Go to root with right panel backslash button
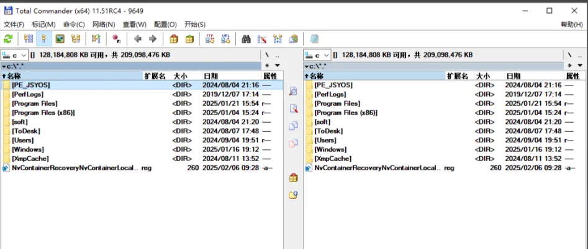This screenshot has width=588, height=249. coord(569,55)
